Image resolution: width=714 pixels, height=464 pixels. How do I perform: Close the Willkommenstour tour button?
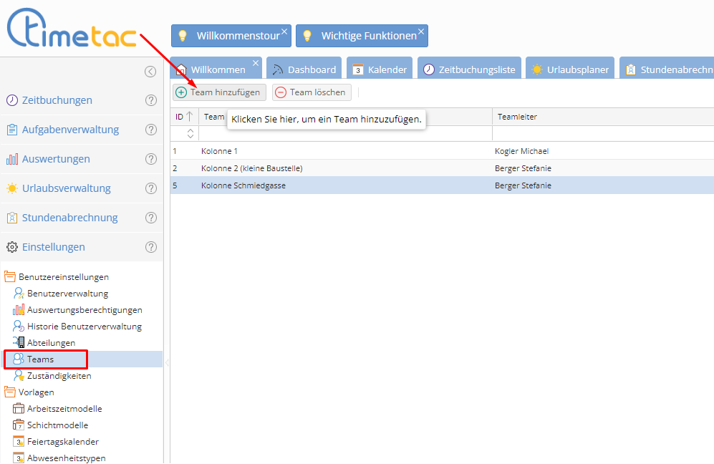click(x=284, y=32)
